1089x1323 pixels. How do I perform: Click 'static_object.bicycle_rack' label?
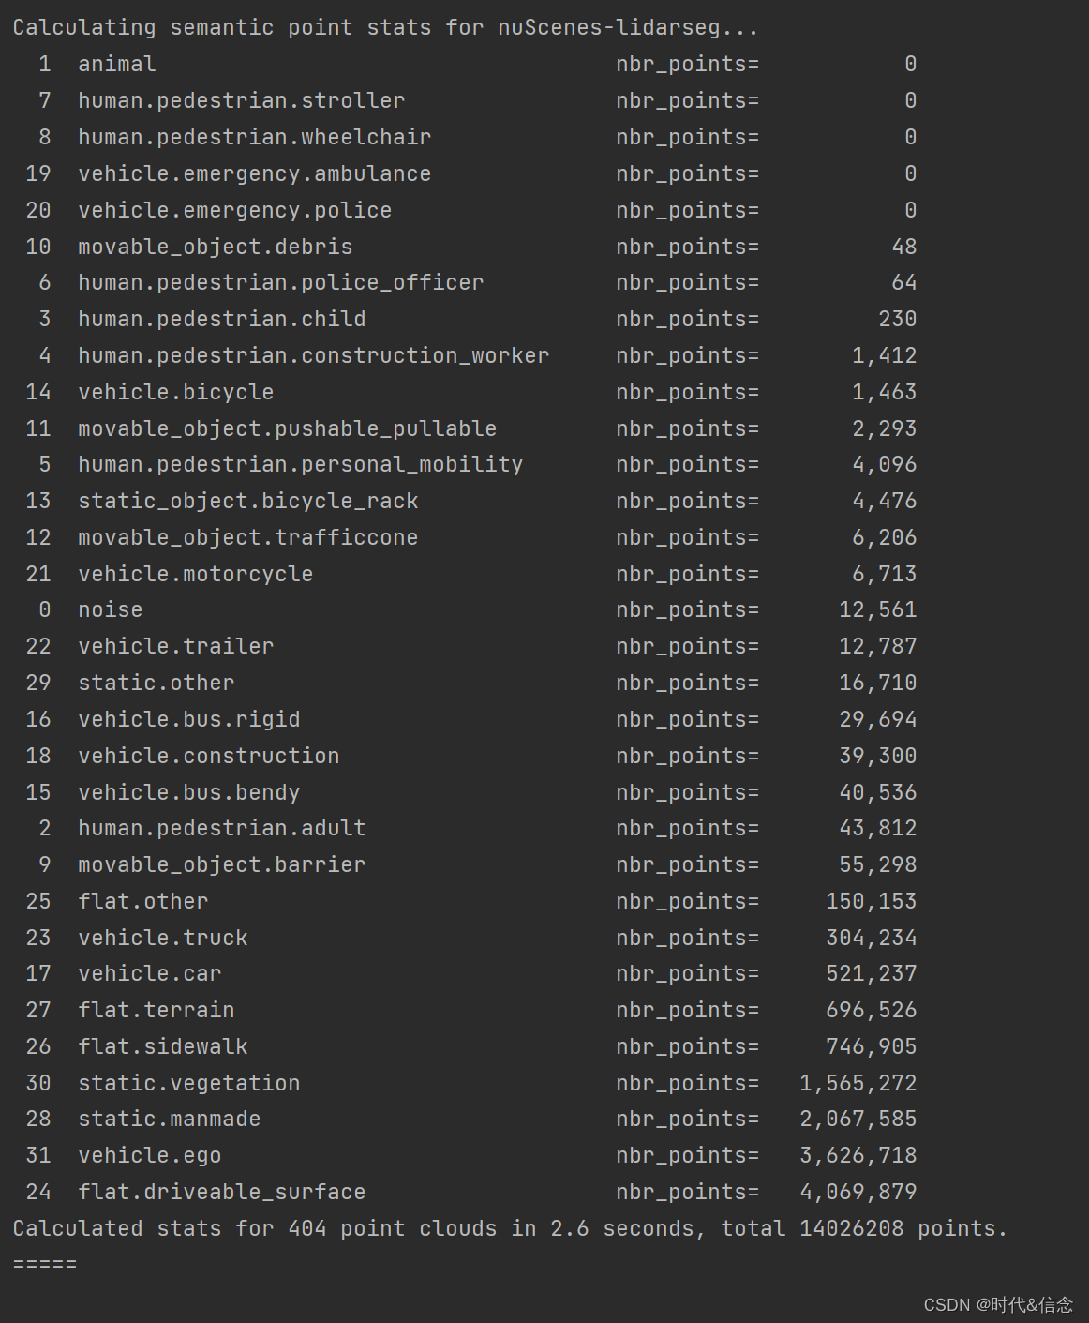[247, 501]
